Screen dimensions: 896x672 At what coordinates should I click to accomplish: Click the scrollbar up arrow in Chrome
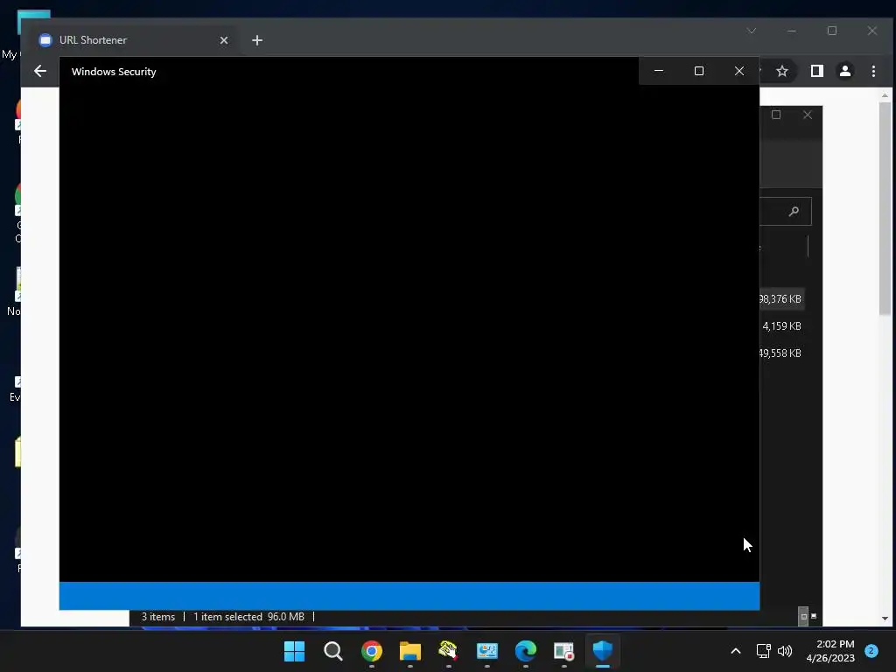point(885,94)
